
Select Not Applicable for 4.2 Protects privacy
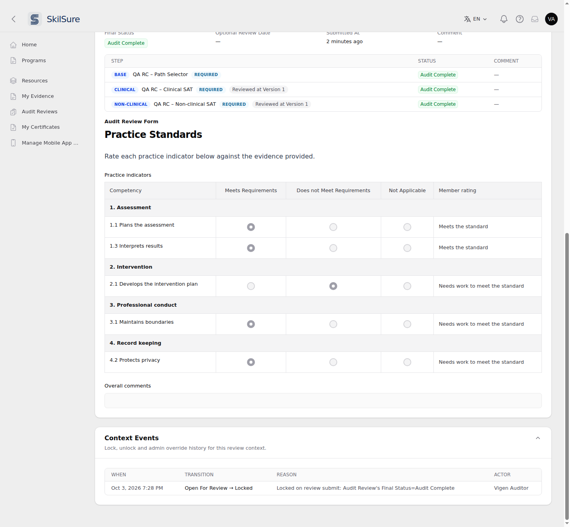pyautogui.click(x=407, y=362)
